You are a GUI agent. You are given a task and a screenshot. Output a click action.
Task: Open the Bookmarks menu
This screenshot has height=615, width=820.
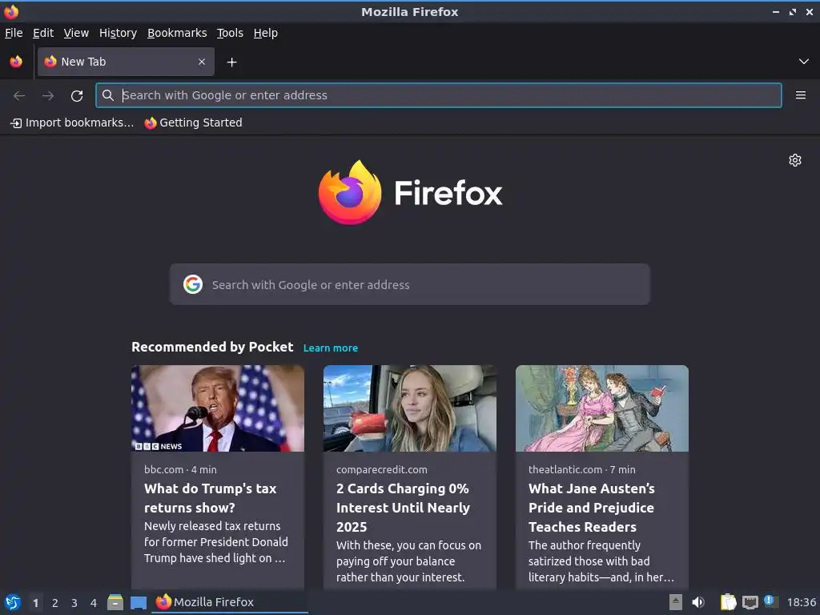177,33
